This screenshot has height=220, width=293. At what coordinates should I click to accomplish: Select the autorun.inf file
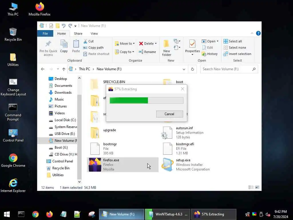click(x=195, y=132)
